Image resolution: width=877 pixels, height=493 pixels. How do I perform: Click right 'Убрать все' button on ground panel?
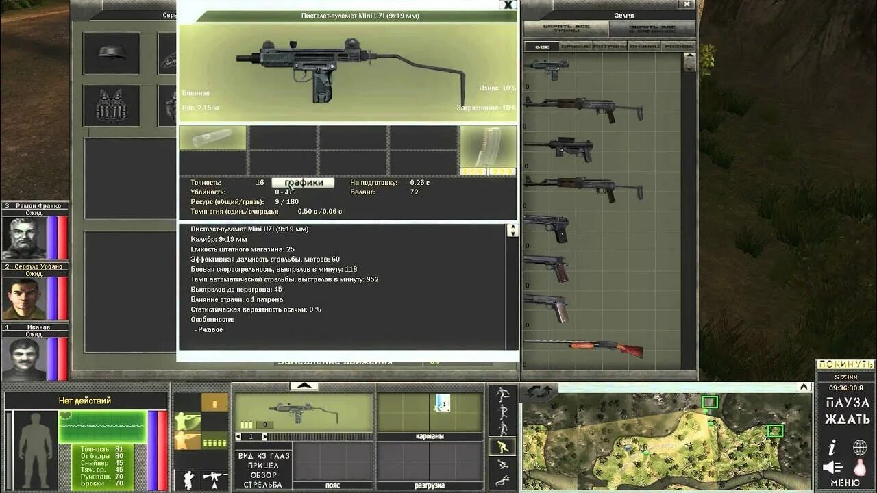652,29
